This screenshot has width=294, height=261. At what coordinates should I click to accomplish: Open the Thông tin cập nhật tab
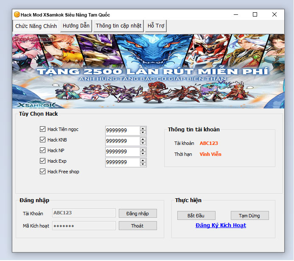pyautogui.click(x=118, y=26)
